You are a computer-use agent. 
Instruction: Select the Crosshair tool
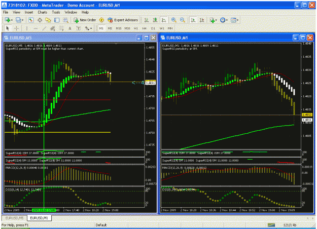tap(16, 28)
